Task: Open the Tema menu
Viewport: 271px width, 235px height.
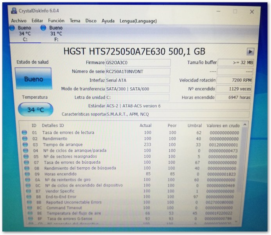Action: coord(75,21)
